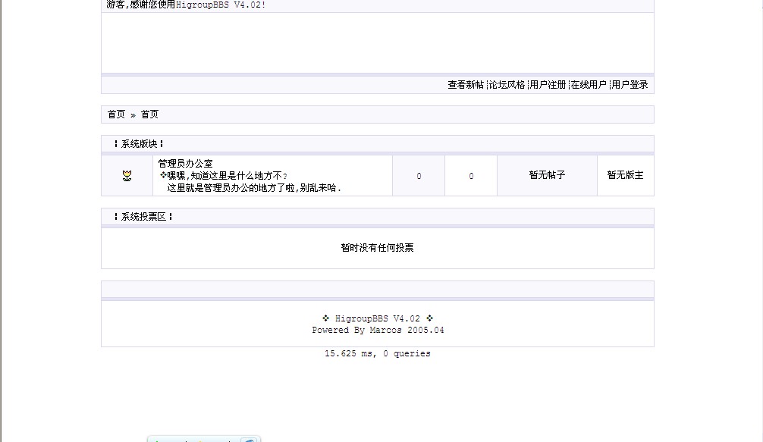This screenshot has height=442, width=763.
Task: Click the 暂无版主 cell
Action: (x=625, y=175)
